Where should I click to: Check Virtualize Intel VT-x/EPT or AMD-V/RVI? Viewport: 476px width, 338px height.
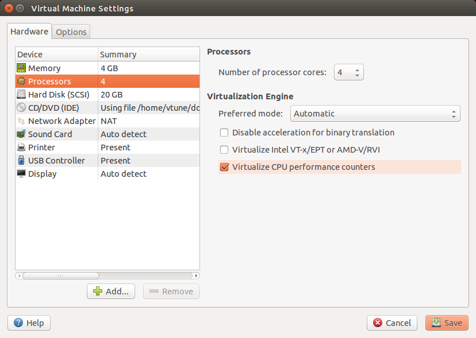224,150
